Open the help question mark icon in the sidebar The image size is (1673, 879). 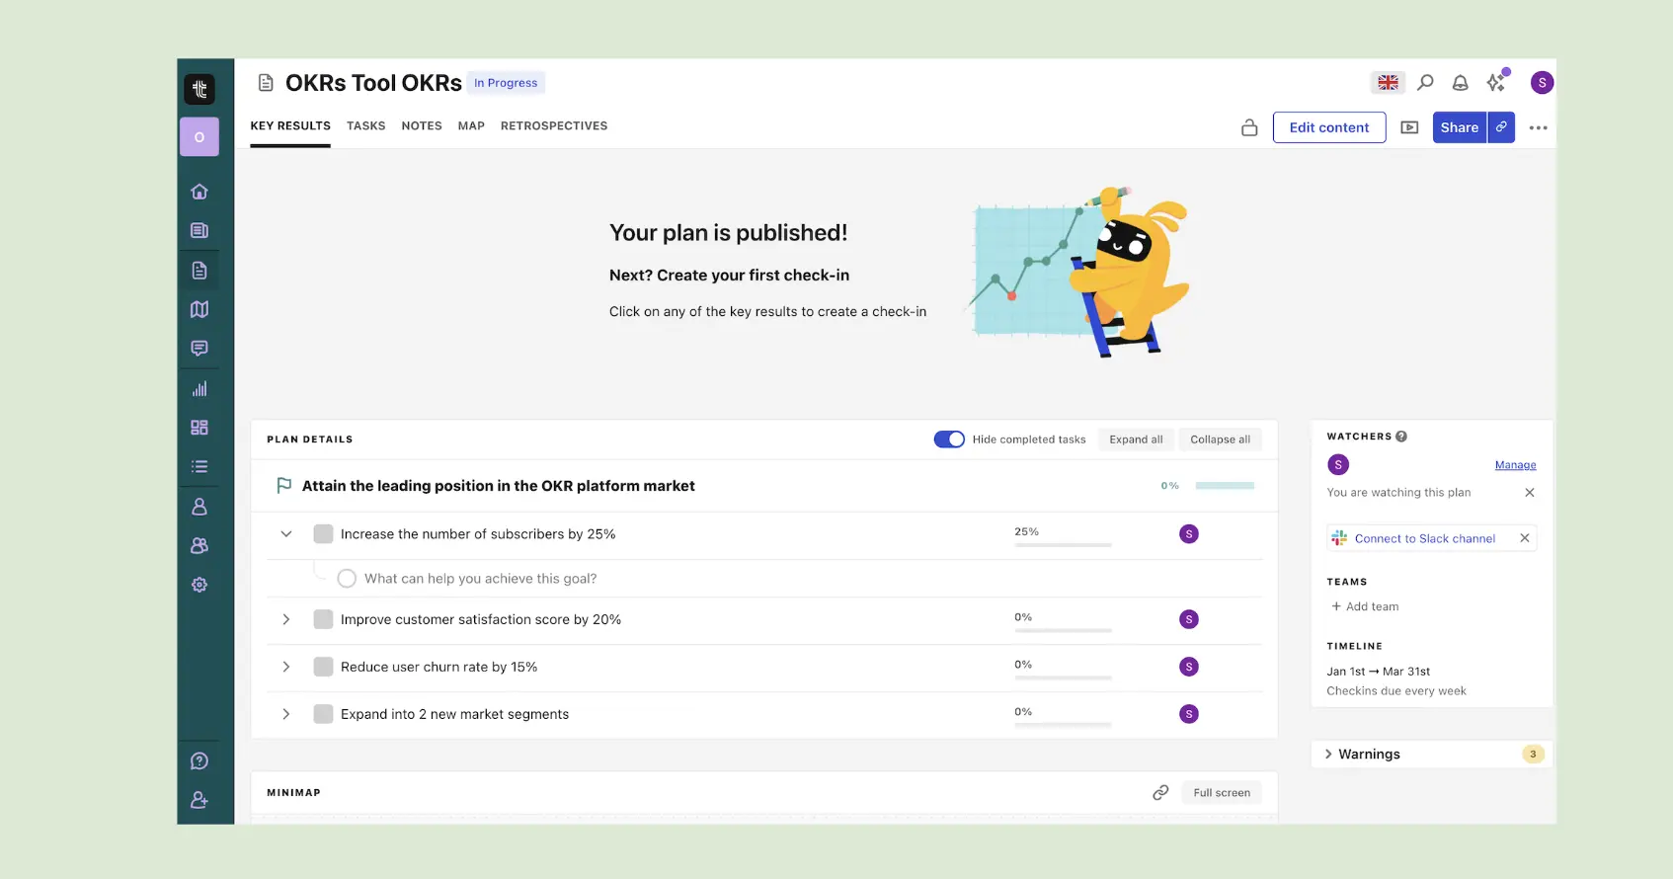[199, 761]
